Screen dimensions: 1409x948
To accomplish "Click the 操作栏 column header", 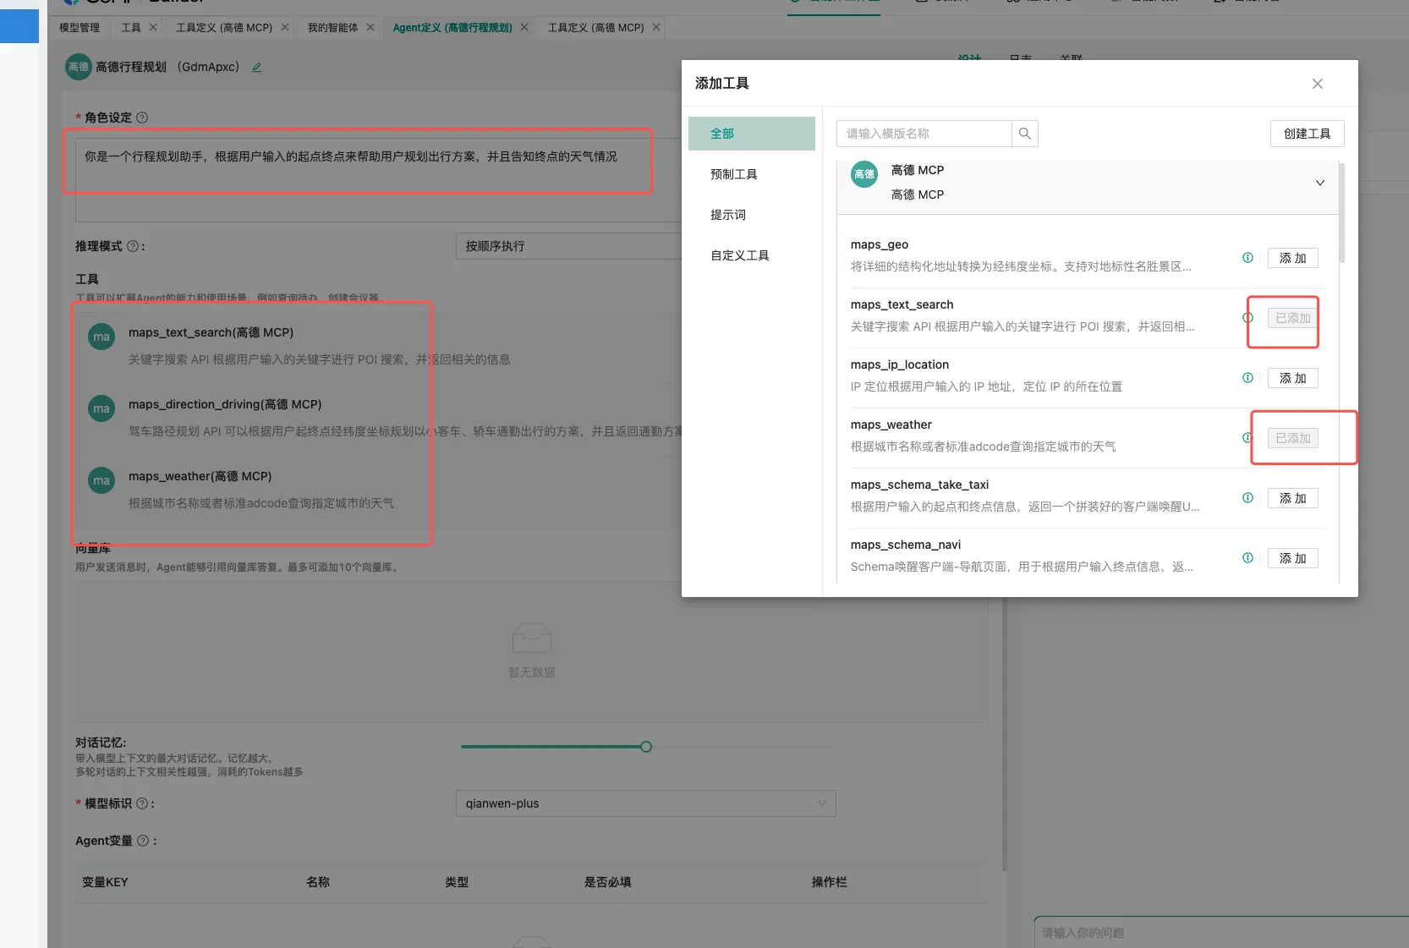I will [829, 882].
